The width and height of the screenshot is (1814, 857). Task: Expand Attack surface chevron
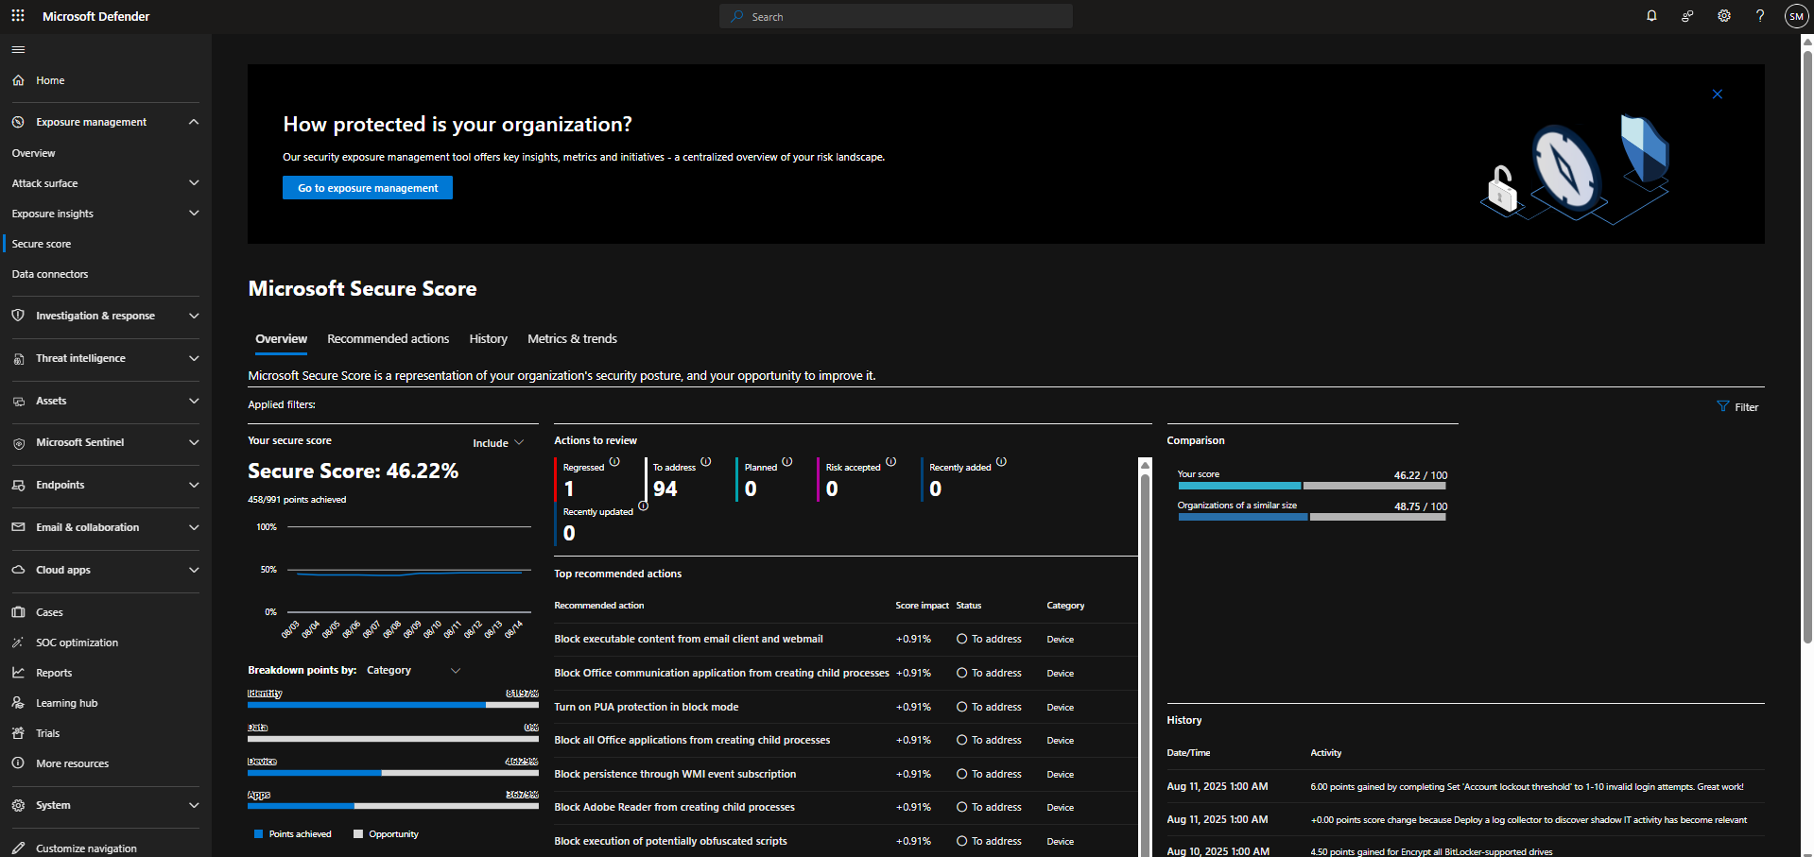(194, 183)
